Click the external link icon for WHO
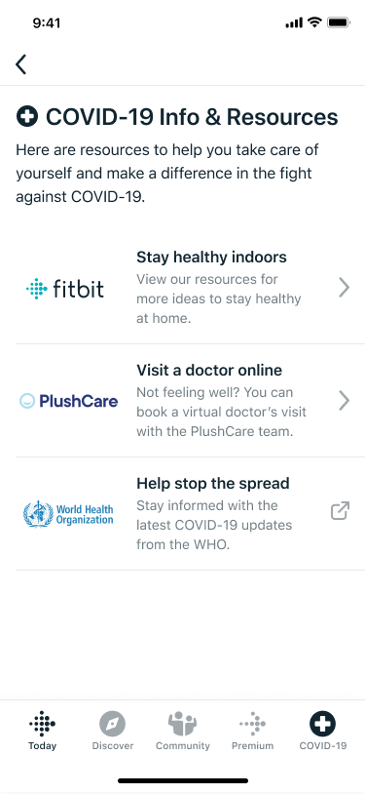Viewport: 365px width, 794px height. [341, 510]
